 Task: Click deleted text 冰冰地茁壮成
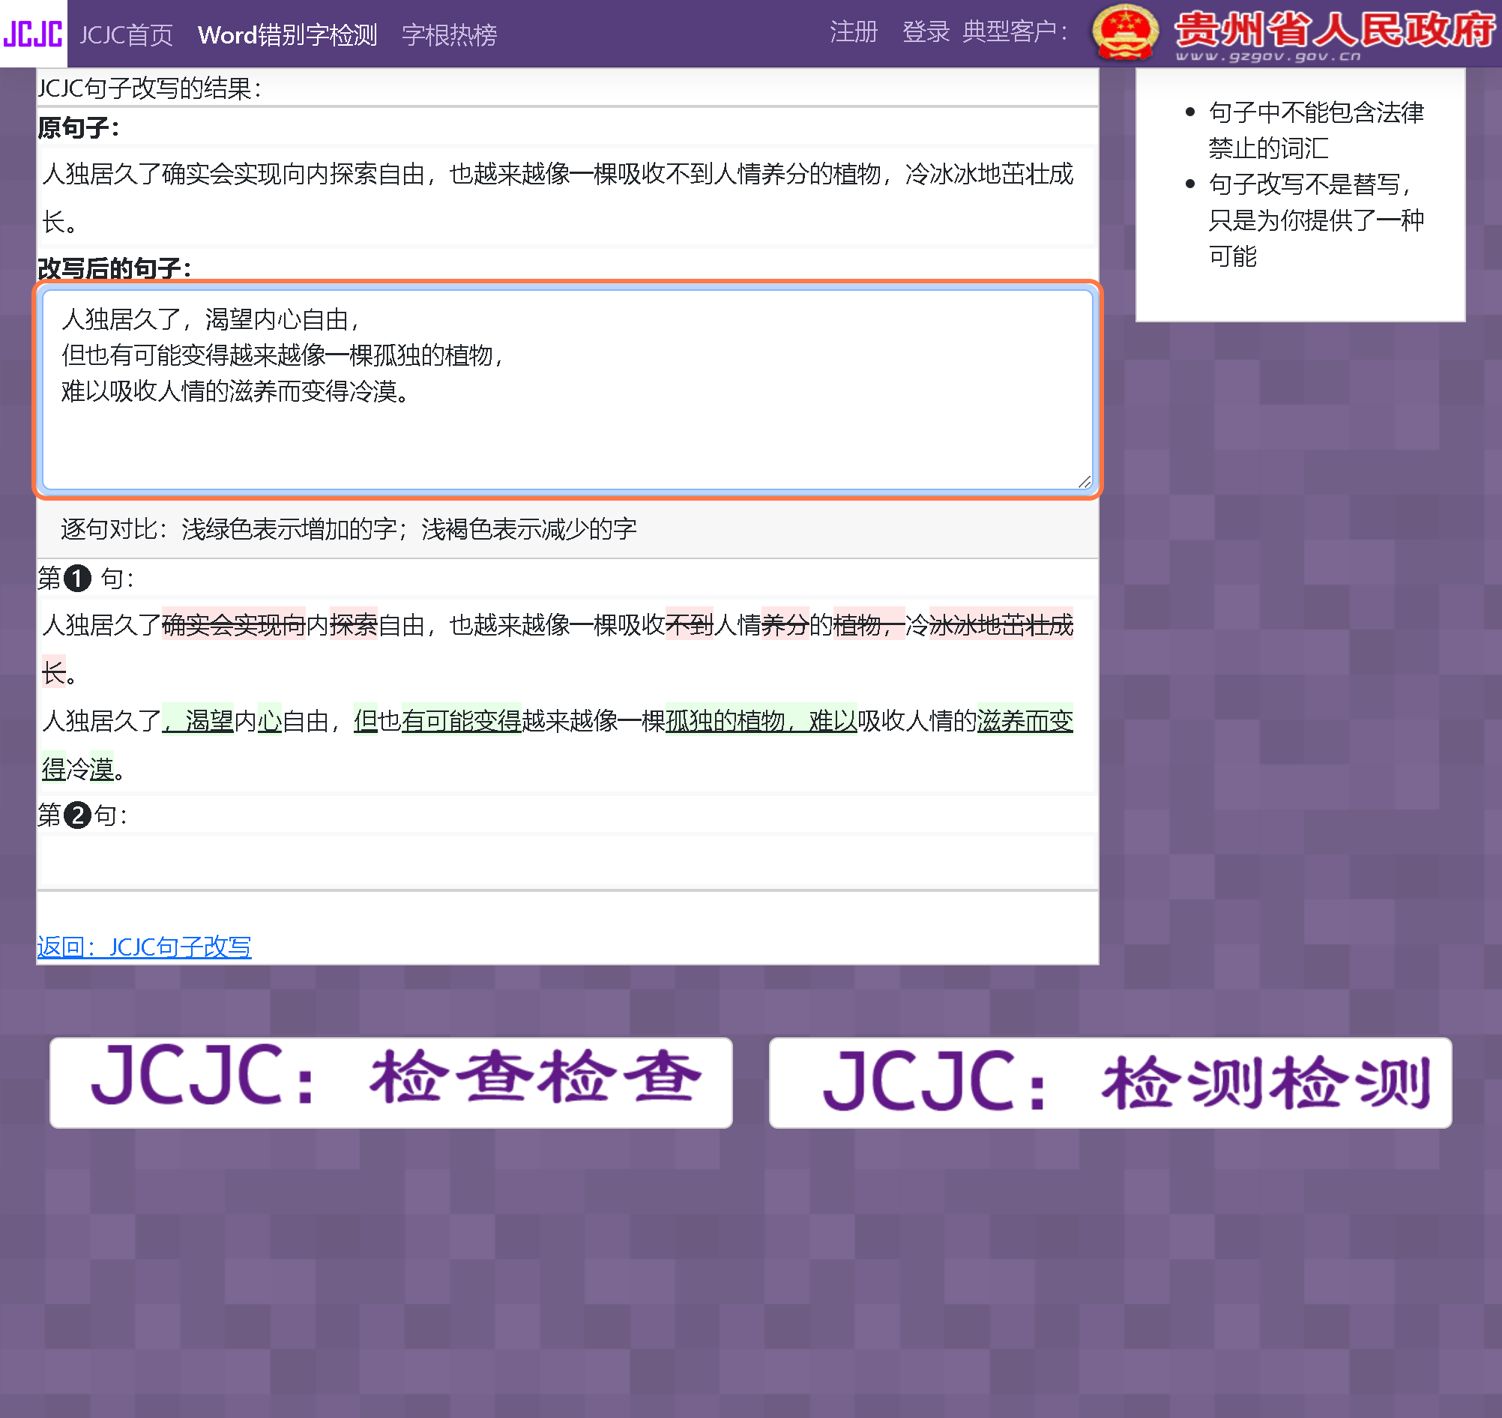pos(1001,625)
